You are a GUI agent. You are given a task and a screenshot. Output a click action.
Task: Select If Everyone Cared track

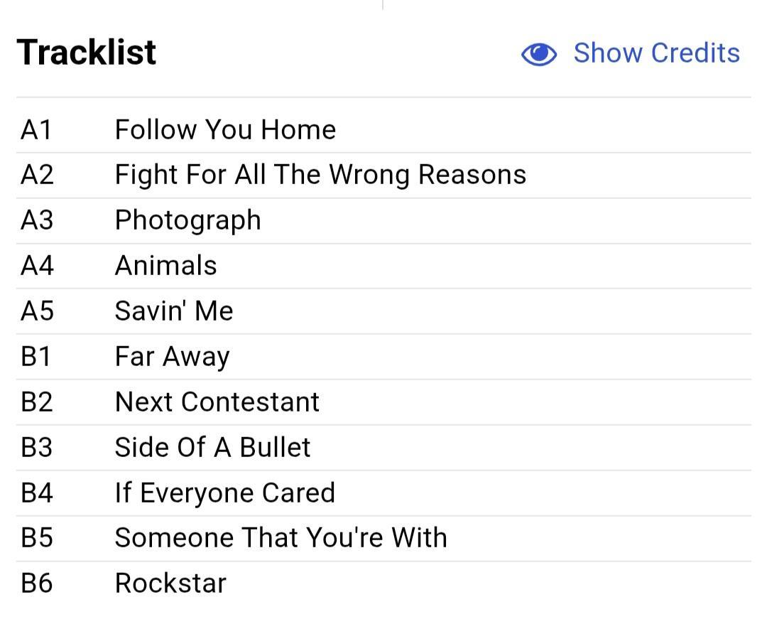pyautogui.click(x=226, y=493)
